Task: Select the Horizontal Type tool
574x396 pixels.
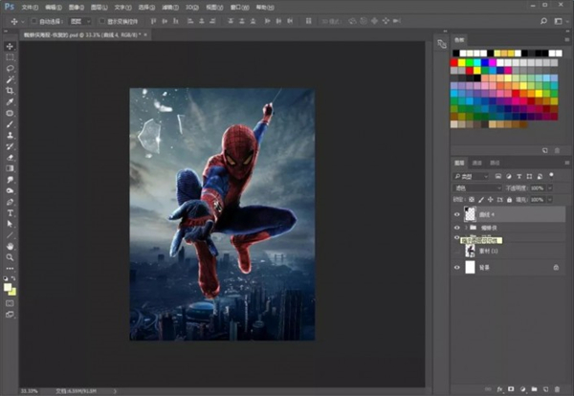Action: [x=10, y=212]
